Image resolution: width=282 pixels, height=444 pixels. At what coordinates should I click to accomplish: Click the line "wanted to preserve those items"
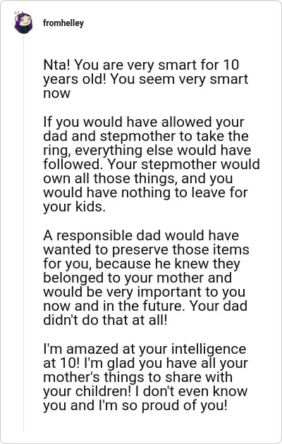click(x=147, y=249)
